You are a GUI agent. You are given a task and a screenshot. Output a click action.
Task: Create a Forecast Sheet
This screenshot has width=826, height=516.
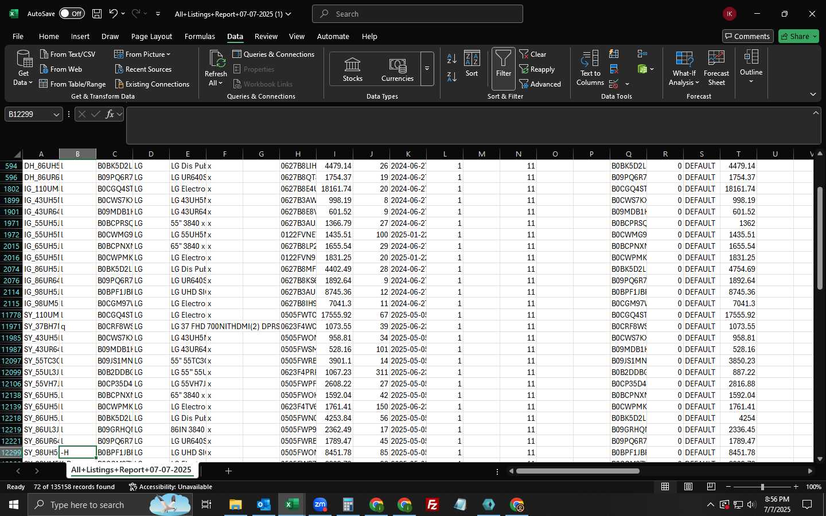click(716, 68)
